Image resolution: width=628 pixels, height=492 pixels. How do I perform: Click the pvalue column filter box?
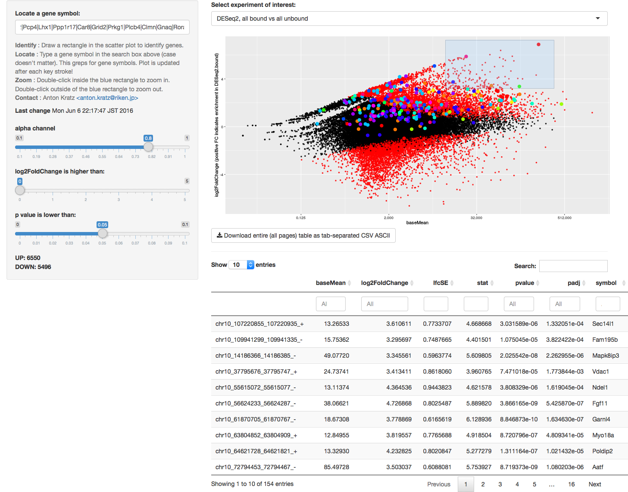[519, 304]
